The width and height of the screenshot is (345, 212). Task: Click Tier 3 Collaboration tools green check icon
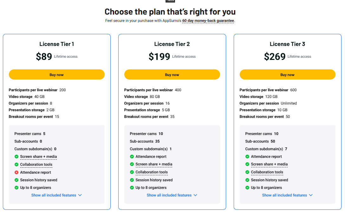tap(247, 172)
